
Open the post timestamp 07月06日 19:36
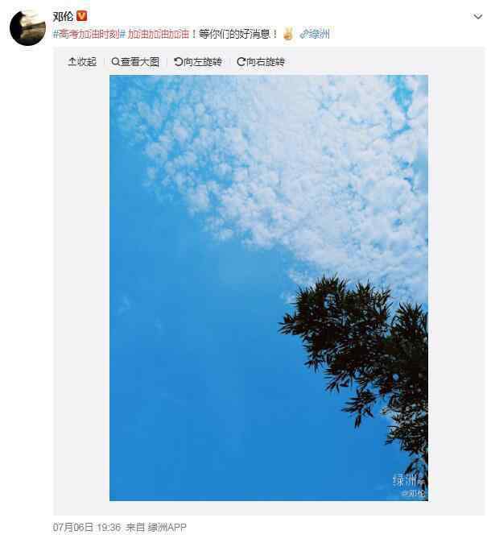(87, 527)
